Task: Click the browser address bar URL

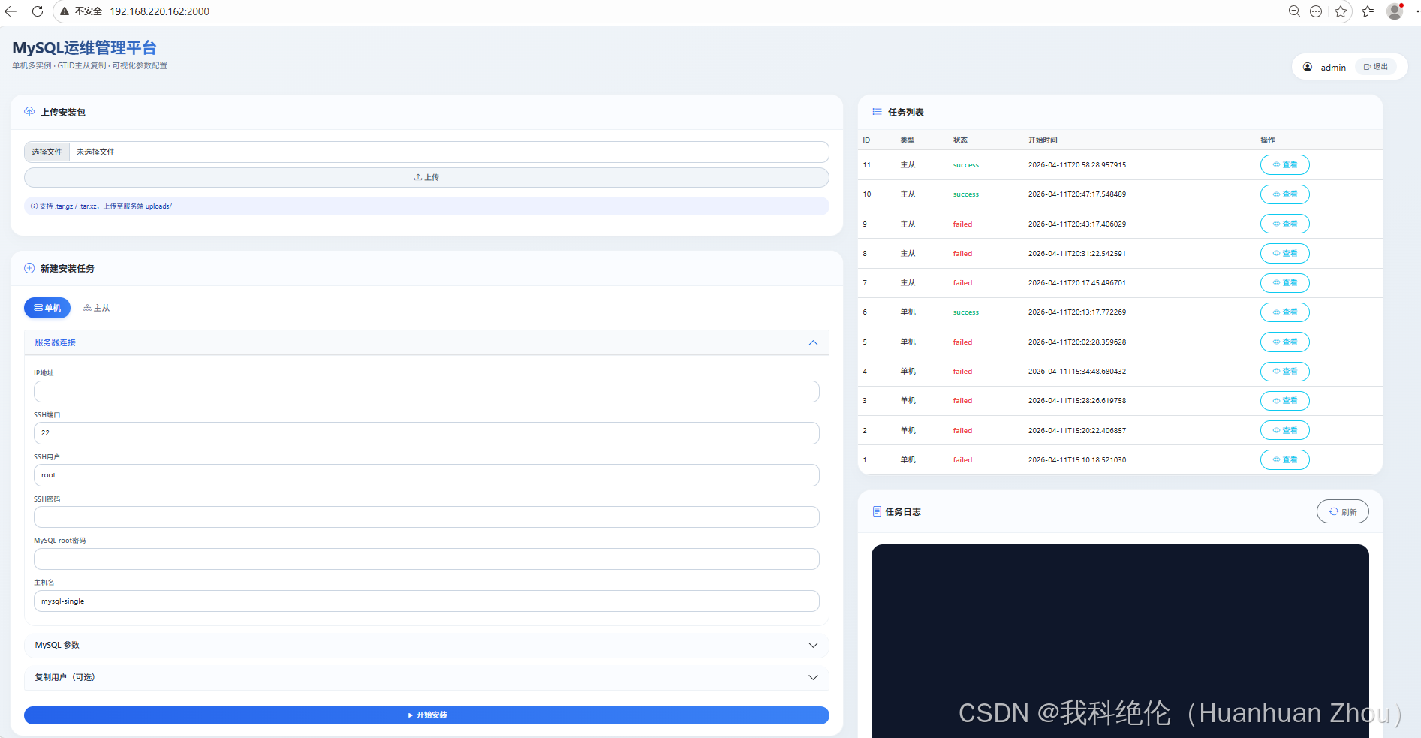Action: click(160, 11)
